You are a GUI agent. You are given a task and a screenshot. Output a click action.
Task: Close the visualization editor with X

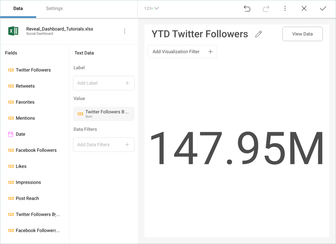point(304,9)
